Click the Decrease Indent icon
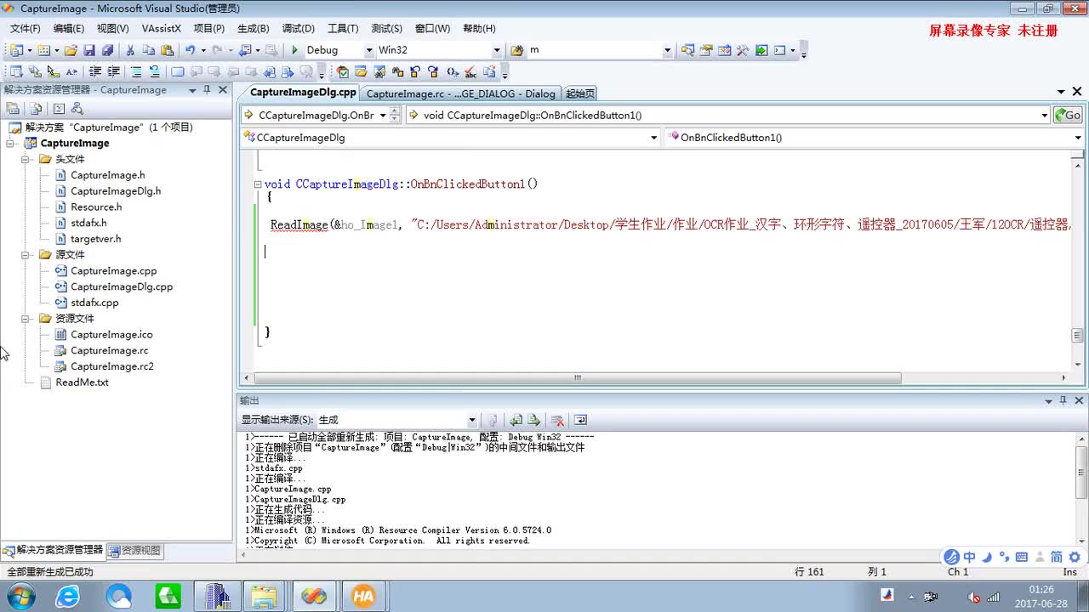Screen dimensions: 1089x612 95,72
